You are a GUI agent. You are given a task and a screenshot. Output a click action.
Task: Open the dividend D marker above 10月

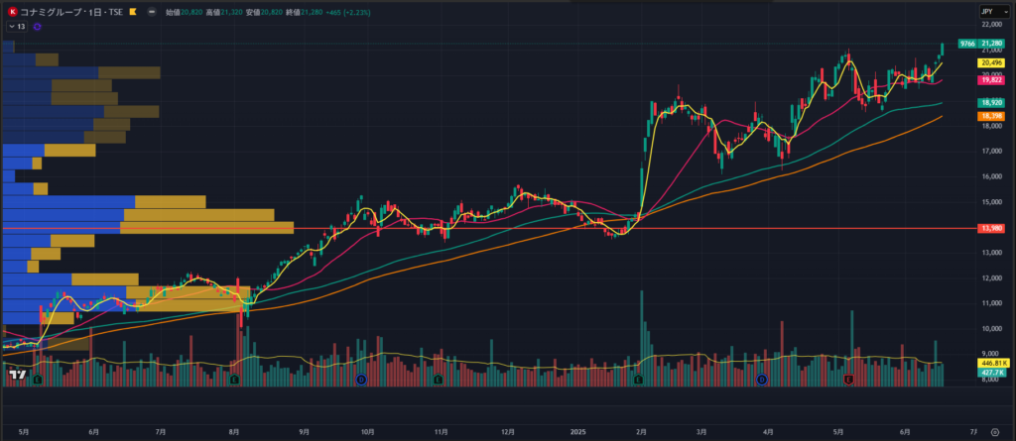[x=361, y=380]
